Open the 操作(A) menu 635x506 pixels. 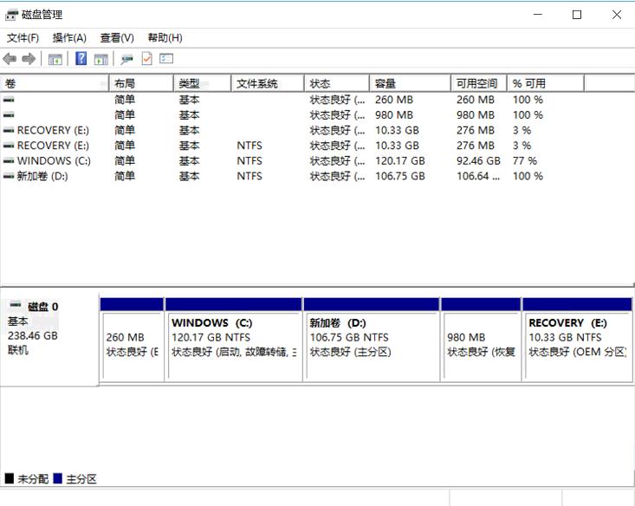click(69, 37)
